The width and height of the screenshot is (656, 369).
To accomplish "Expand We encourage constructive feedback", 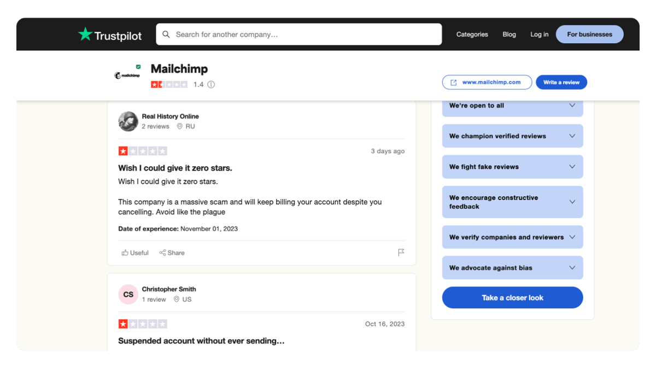I will pos(512,202).
